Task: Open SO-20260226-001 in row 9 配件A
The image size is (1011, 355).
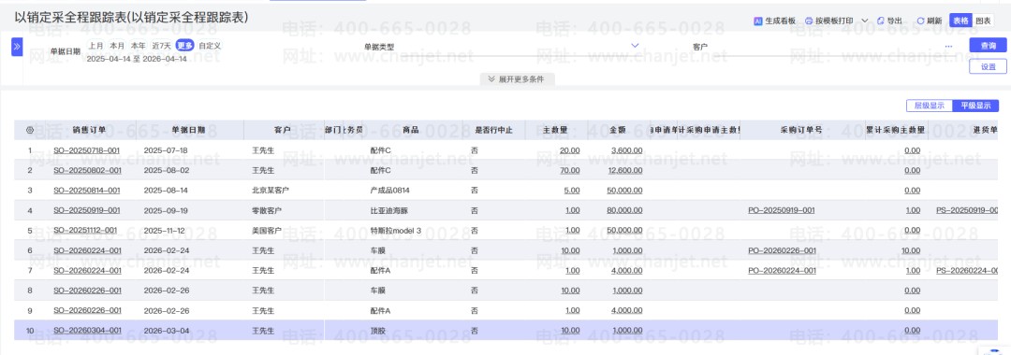Action: [x=87, y=310]
